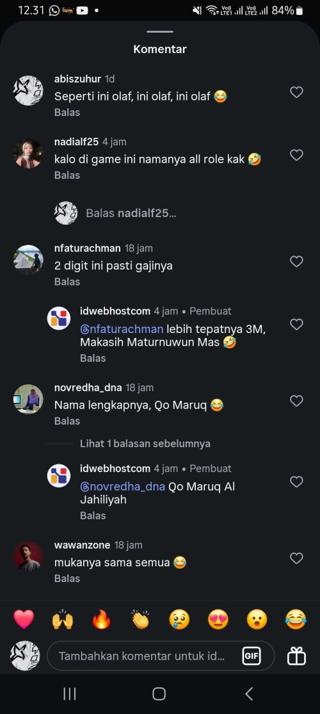Image resolution: width=320 pixels, height=714 pixels.
Task: Open the @novredha_dna mention link
Action: click(122, 487)
